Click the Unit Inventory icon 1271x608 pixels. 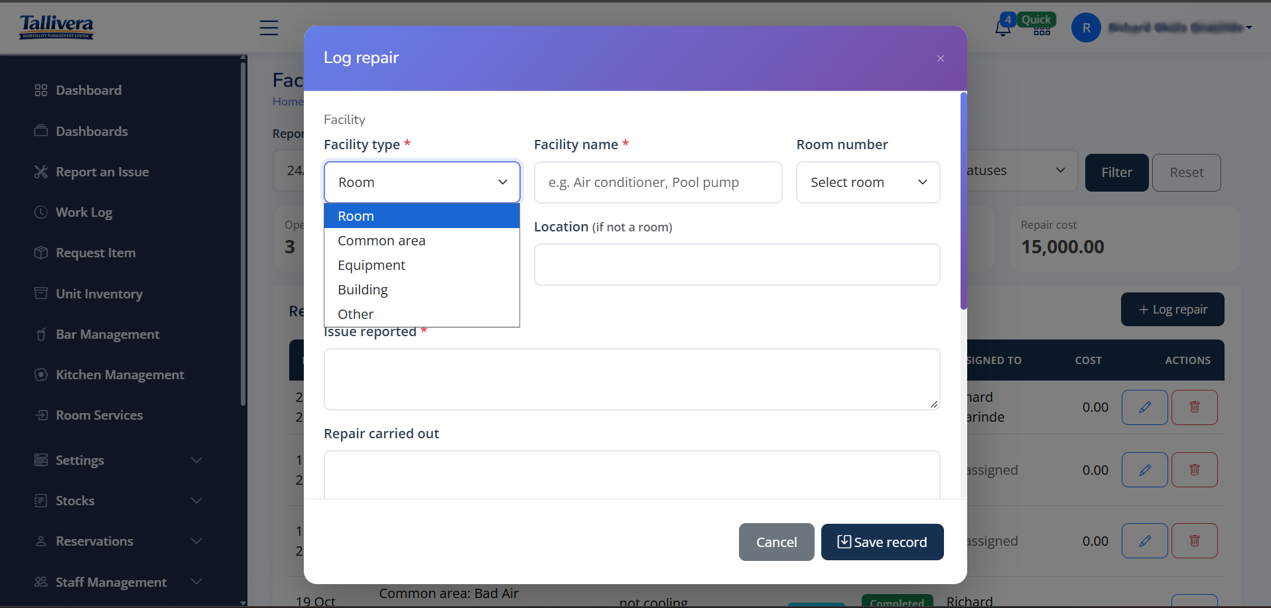pos(41,293)
